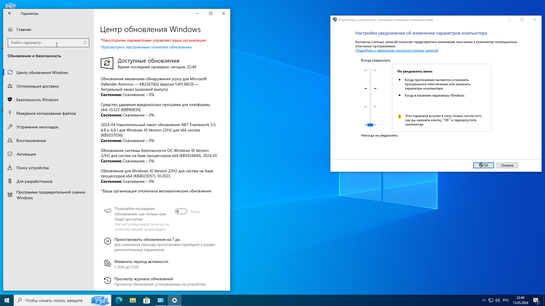545x306 pixels.
Task: Open Microsoft Store from taskbar
Action: click(147, 300)
